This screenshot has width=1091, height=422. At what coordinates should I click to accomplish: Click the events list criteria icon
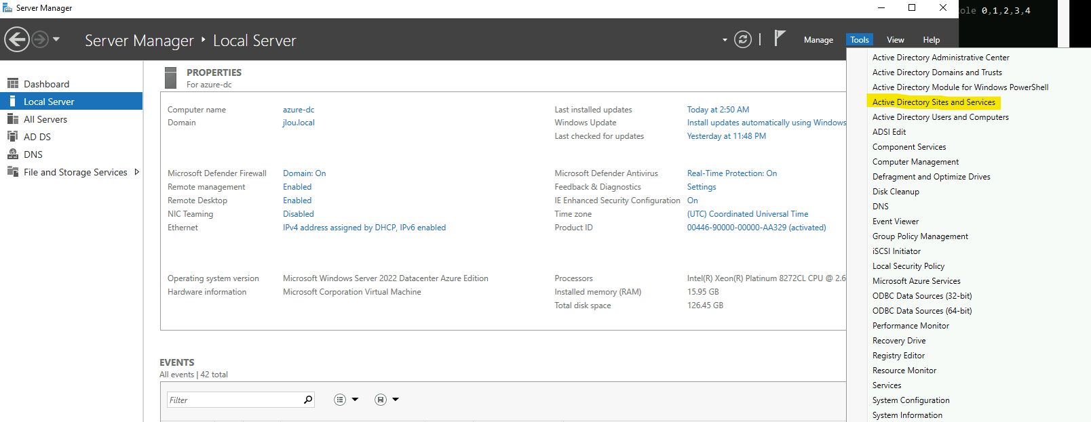tap(340, 400)
